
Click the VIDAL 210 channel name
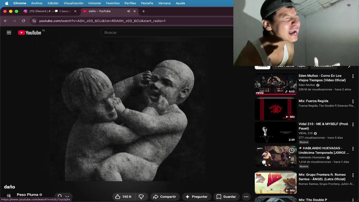point(306,133)
